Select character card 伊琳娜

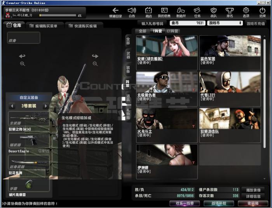[x=167, y=162]
